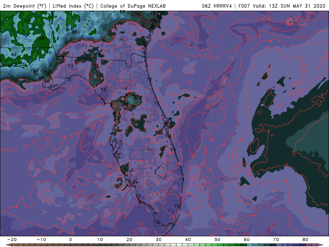
Task: Click the '13Z SUN MAY 31 2020' valid time
Action: click(x=297, y=6)
